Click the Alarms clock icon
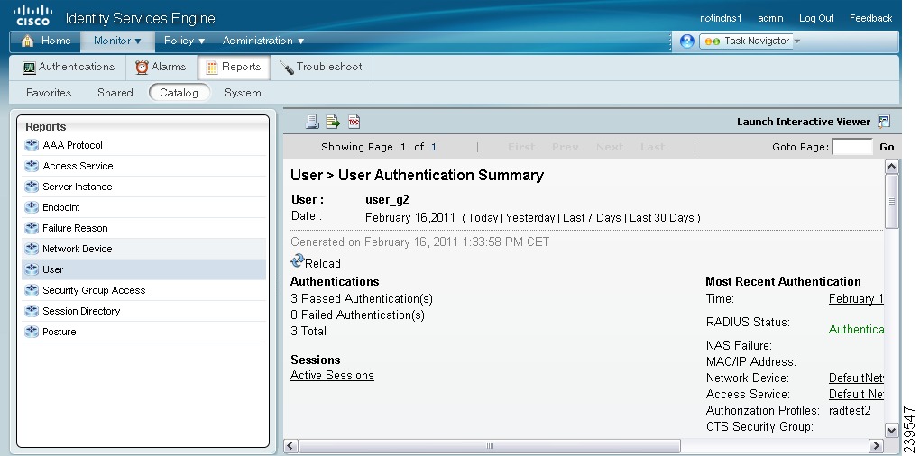Image resolution: width=920 pixels, height=456 pixels. pyautogui.click(x=142, y=67)
